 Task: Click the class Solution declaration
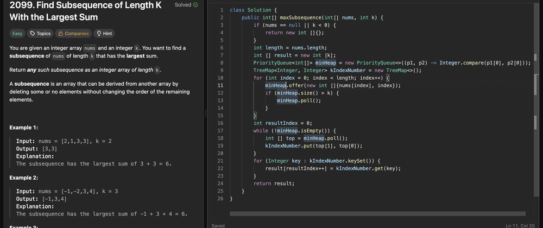coord(253,10)
